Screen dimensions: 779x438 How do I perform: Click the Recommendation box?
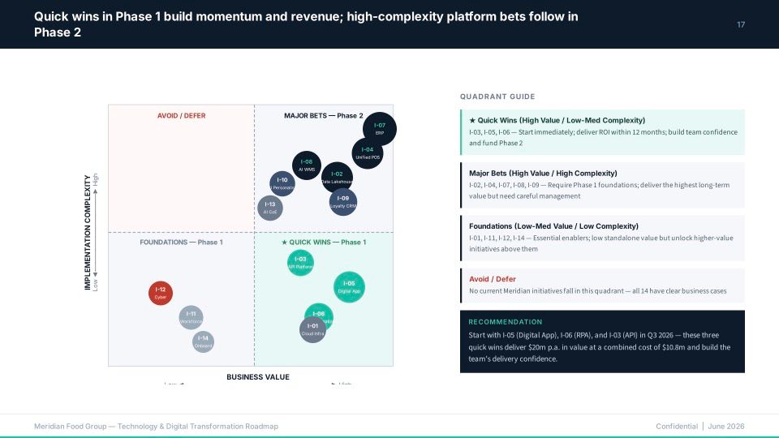(602, 341)
